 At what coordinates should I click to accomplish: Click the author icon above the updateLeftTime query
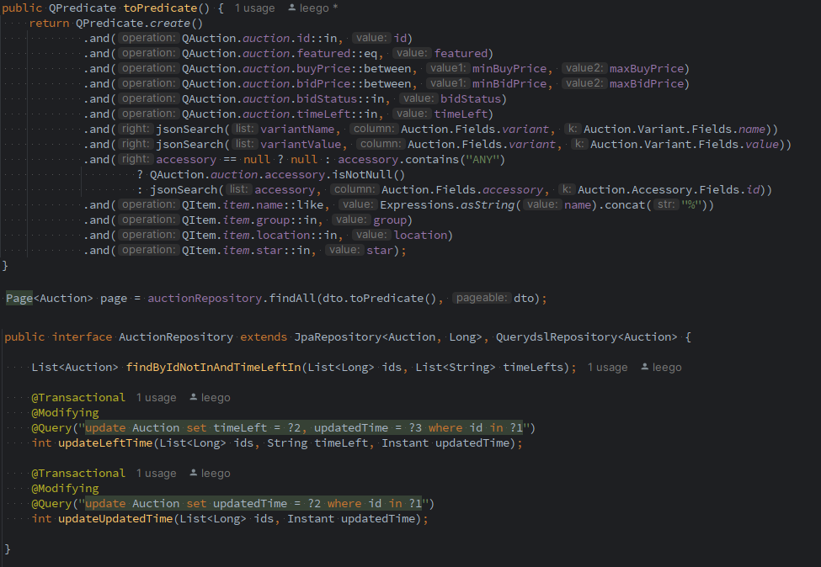coord(193,398)
